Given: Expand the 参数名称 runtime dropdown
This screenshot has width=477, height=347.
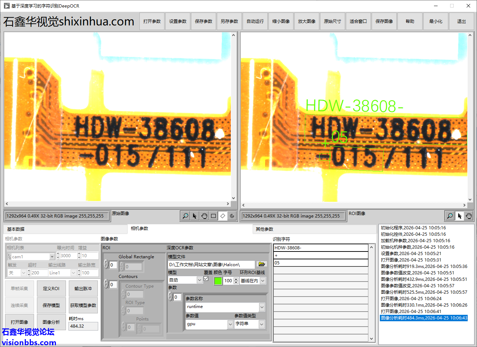Looking at the screenshot, I should coord(262,307).
